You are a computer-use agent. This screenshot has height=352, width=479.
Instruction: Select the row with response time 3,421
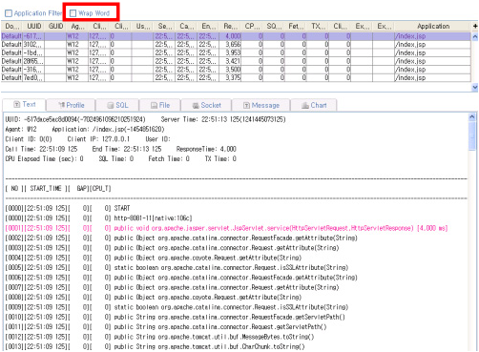236,61
